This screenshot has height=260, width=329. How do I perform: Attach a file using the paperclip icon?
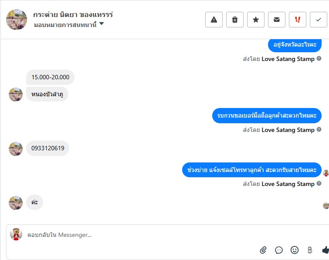pos(263,250)
